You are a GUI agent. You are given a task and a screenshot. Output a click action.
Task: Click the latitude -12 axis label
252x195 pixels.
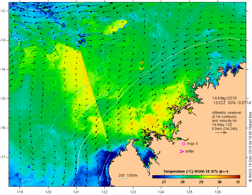(x=3, y=11)
